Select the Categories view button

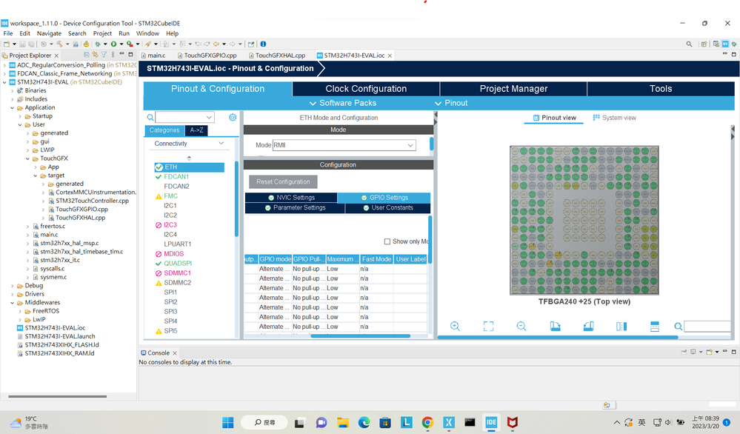[x=164, y=130]
